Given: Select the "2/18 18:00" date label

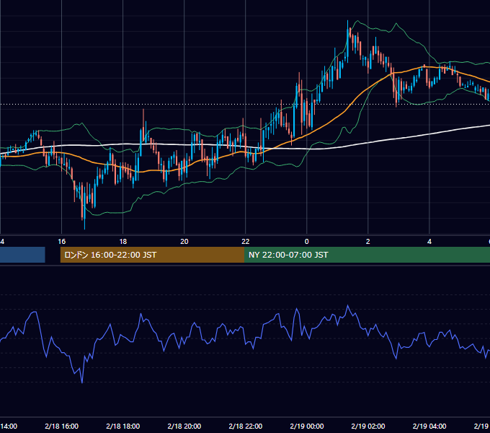Looking at the screenshot, I should tap(122, 426).
